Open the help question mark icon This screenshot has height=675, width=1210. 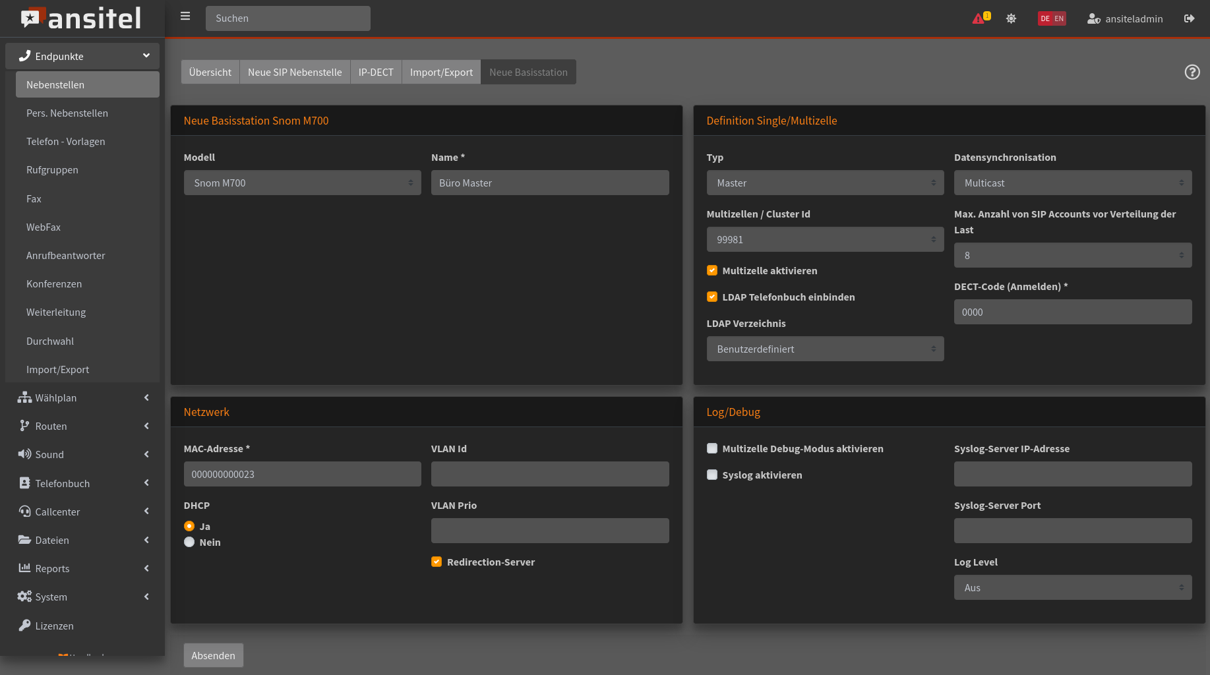[x=1192, y=72]
